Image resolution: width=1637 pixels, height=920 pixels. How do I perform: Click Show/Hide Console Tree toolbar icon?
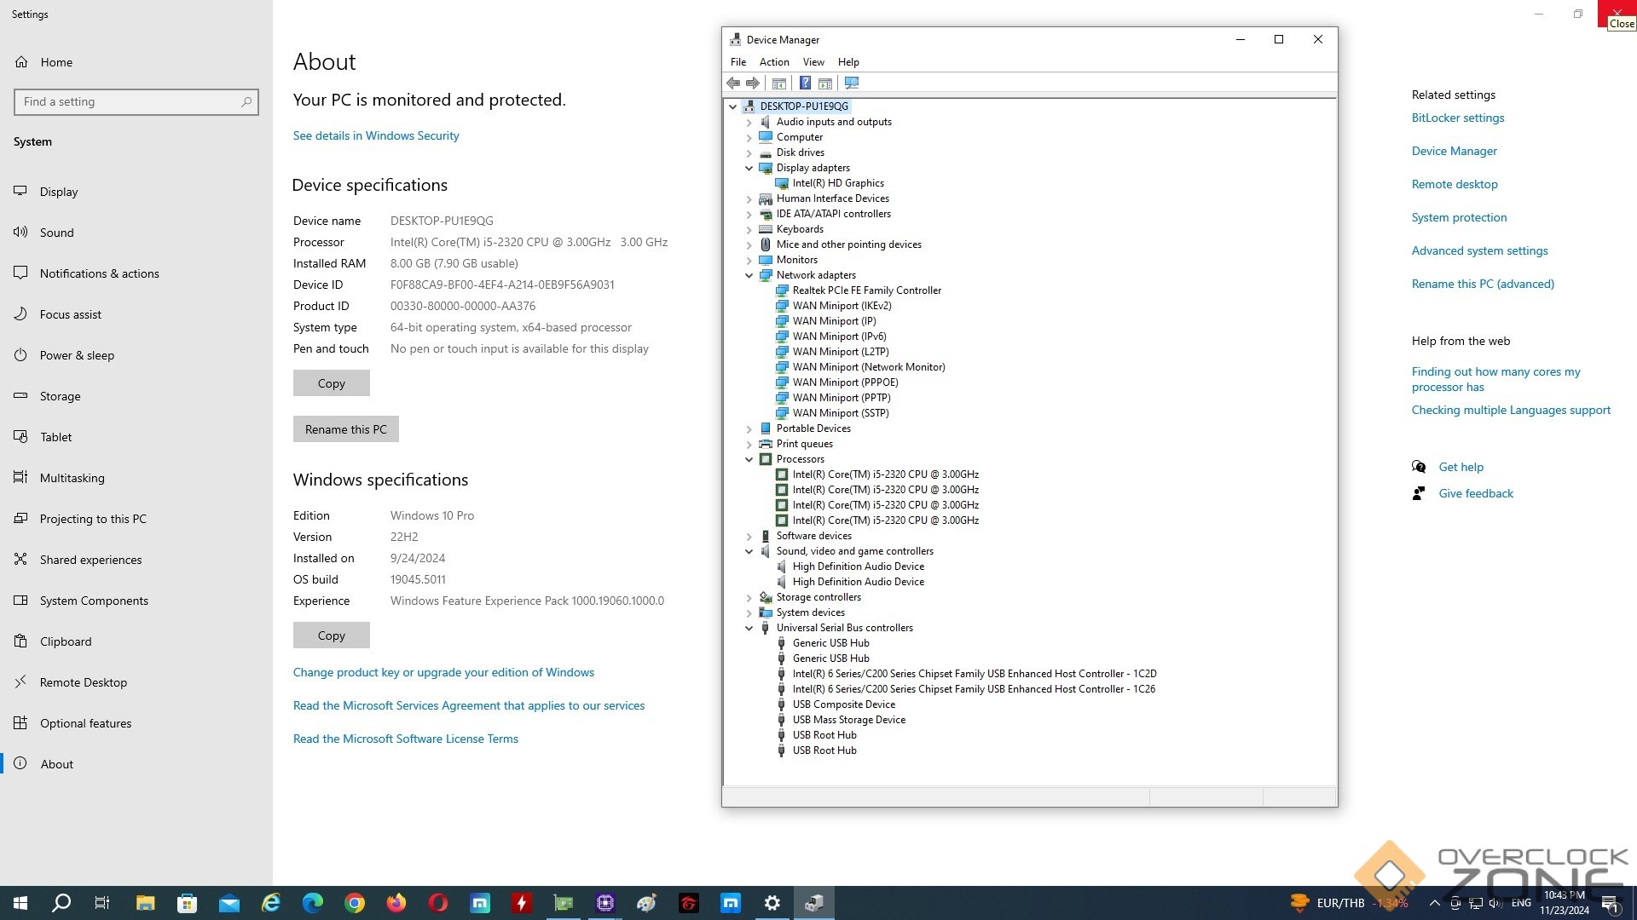coord(778,83)
